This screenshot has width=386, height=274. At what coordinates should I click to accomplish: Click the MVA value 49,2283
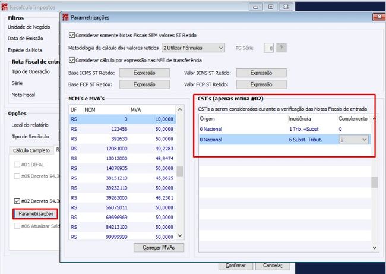click(164, 149)
